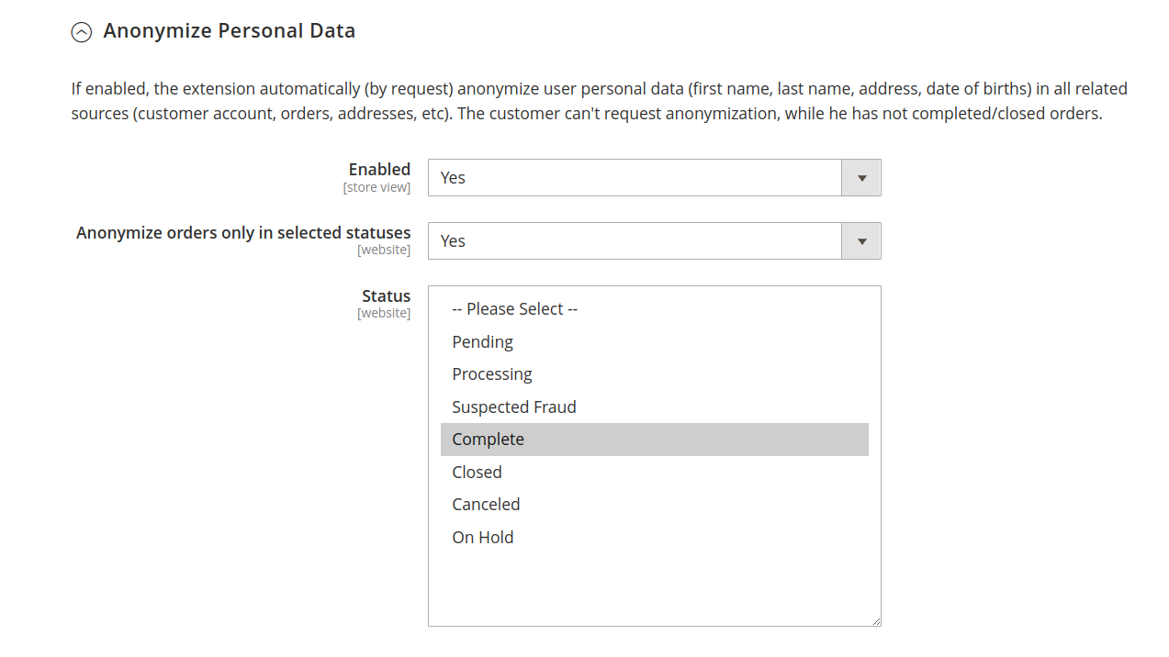Image resolution: width=1169 pixels, height=657 pixels.
Task: Select On Hold status
Action: tap(482, 537)
